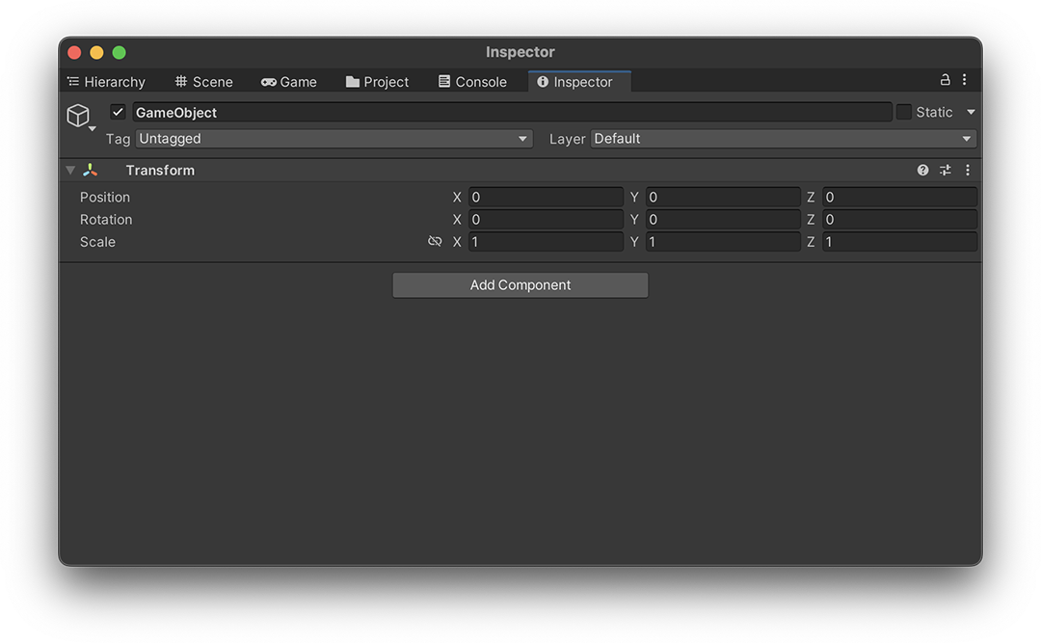Open Transform component more-options menu
The image size is (1041, 643).
click(x=968, y=171)
